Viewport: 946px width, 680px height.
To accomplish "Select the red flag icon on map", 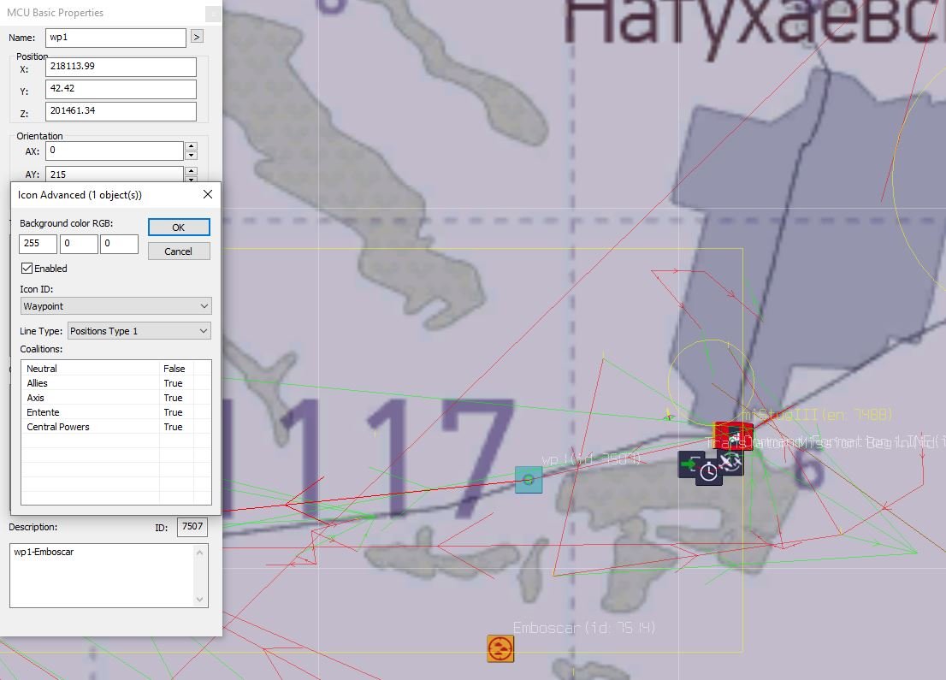I will 734,435.
